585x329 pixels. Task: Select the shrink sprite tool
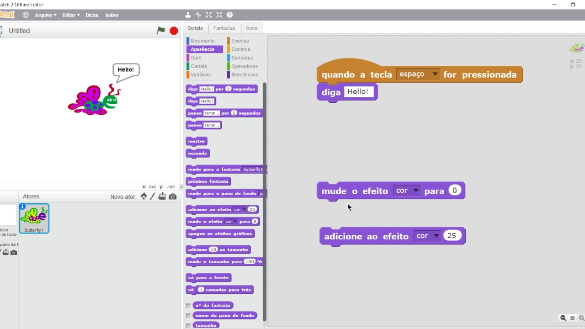[219, 15]
